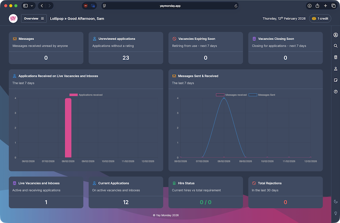Open the notes icon in right sidebar
Viewport: 340px width, 223px height.
point(336,80)
